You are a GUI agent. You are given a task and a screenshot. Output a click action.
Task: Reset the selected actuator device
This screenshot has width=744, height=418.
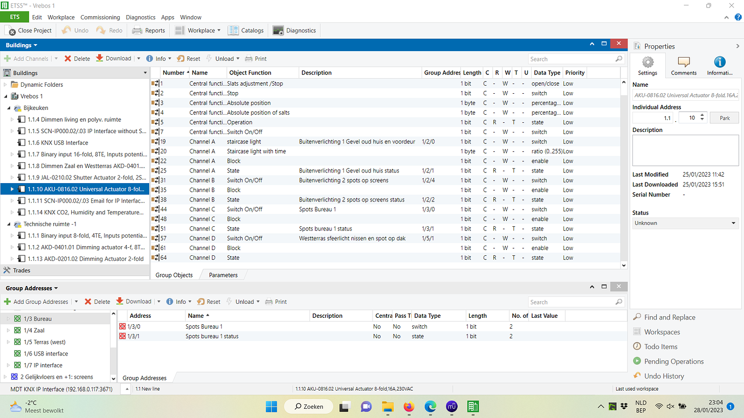[x=188, y=58]
